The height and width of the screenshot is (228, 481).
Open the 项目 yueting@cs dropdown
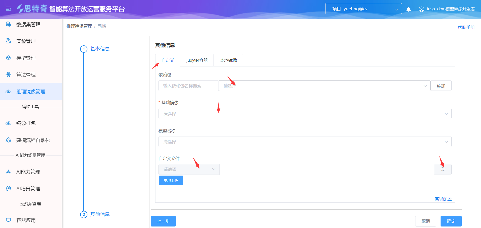[x=363, y=9]
